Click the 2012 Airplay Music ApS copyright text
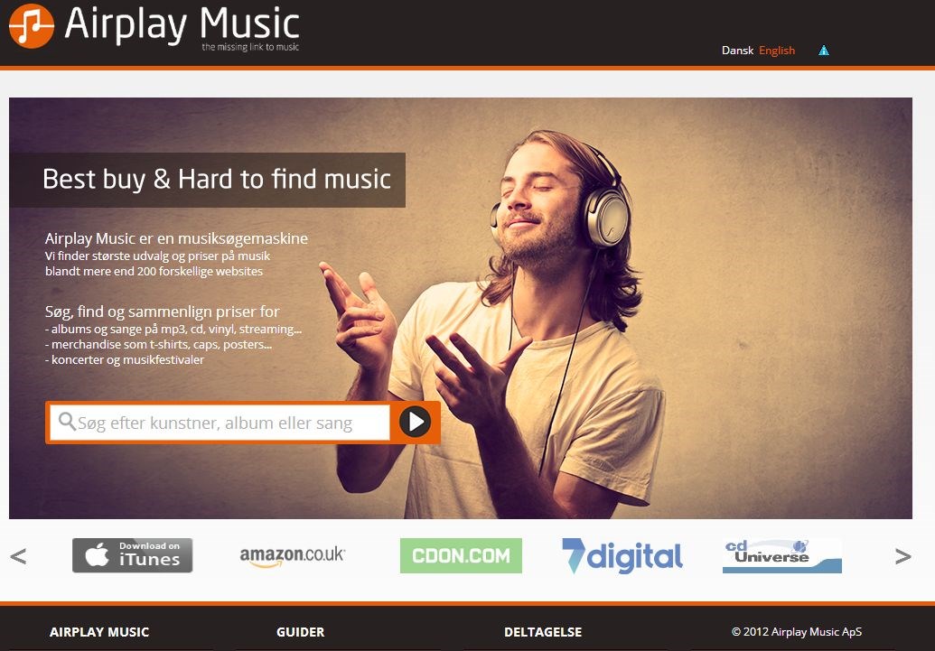Image resolution: width=935 pixels, height=651 pixels. [797, 632]
